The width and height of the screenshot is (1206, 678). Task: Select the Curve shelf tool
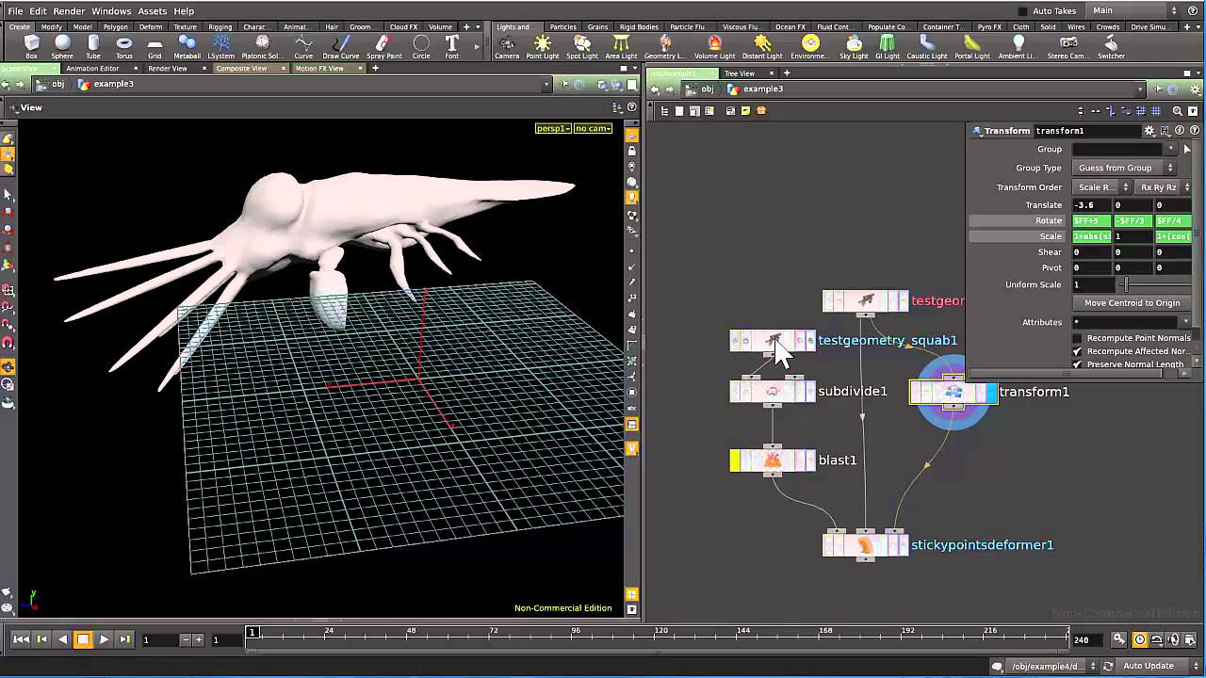coord(303,47)
